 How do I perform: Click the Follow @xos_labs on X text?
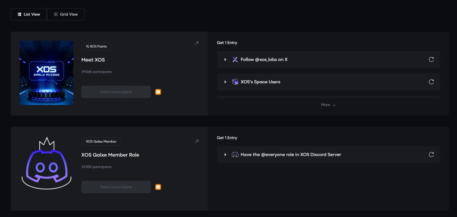tap(264, 60)
